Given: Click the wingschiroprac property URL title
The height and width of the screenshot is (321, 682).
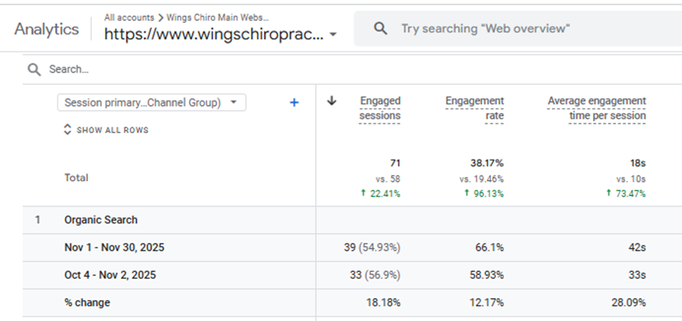Looking at the screenshot, I should click(213, 34).
